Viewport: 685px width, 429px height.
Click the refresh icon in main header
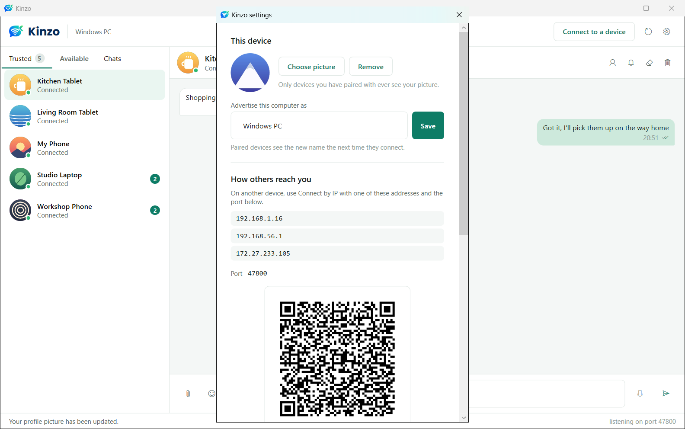pos(648,32)
